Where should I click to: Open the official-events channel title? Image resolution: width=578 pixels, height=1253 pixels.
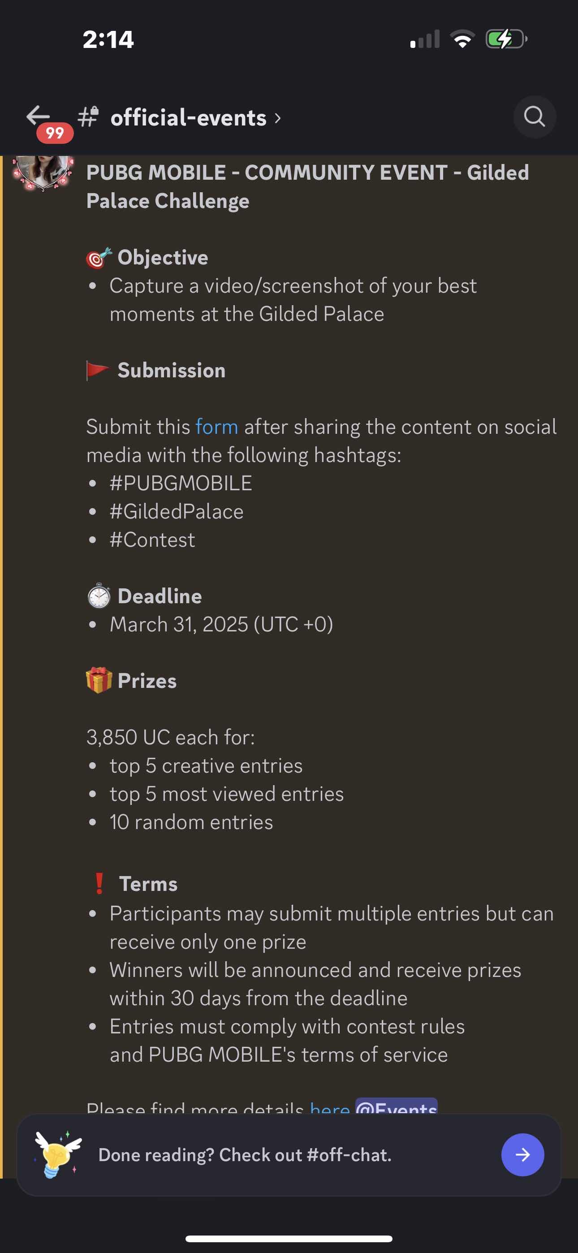coord(188,118)
